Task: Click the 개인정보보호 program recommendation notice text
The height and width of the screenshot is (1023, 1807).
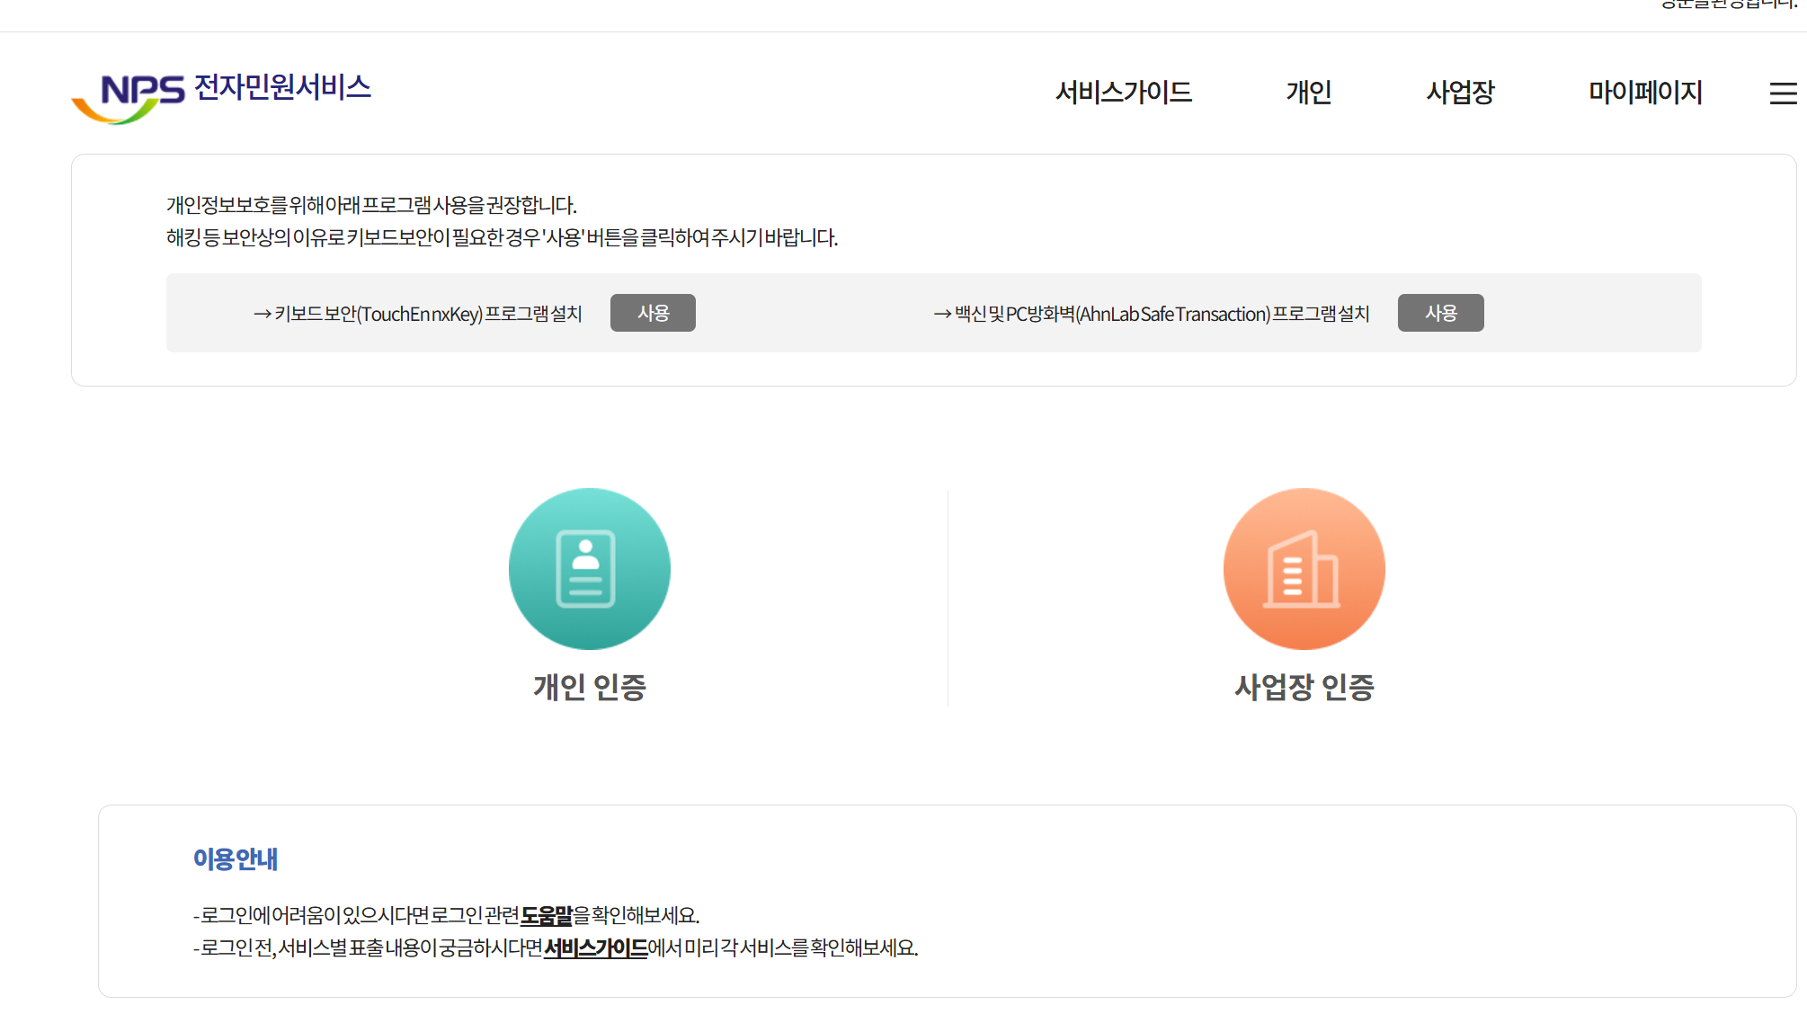Action: tap(371, 205)
